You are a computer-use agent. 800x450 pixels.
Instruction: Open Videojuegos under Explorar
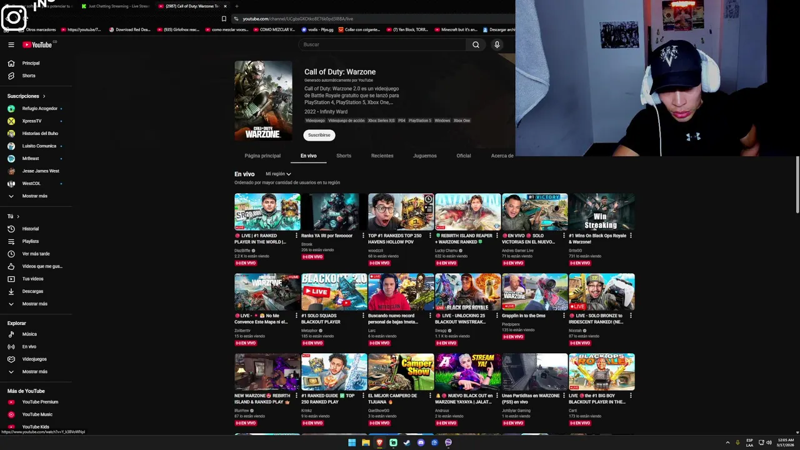(x=36, y=359)
